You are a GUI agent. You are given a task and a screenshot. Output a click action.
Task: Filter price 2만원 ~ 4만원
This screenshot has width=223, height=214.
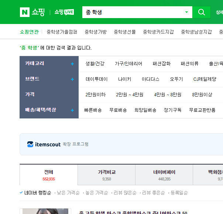click(130, 94)
